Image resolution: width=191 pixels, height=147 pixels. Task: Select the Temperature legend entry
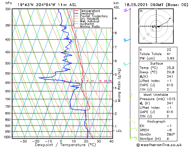coord(89,11)
